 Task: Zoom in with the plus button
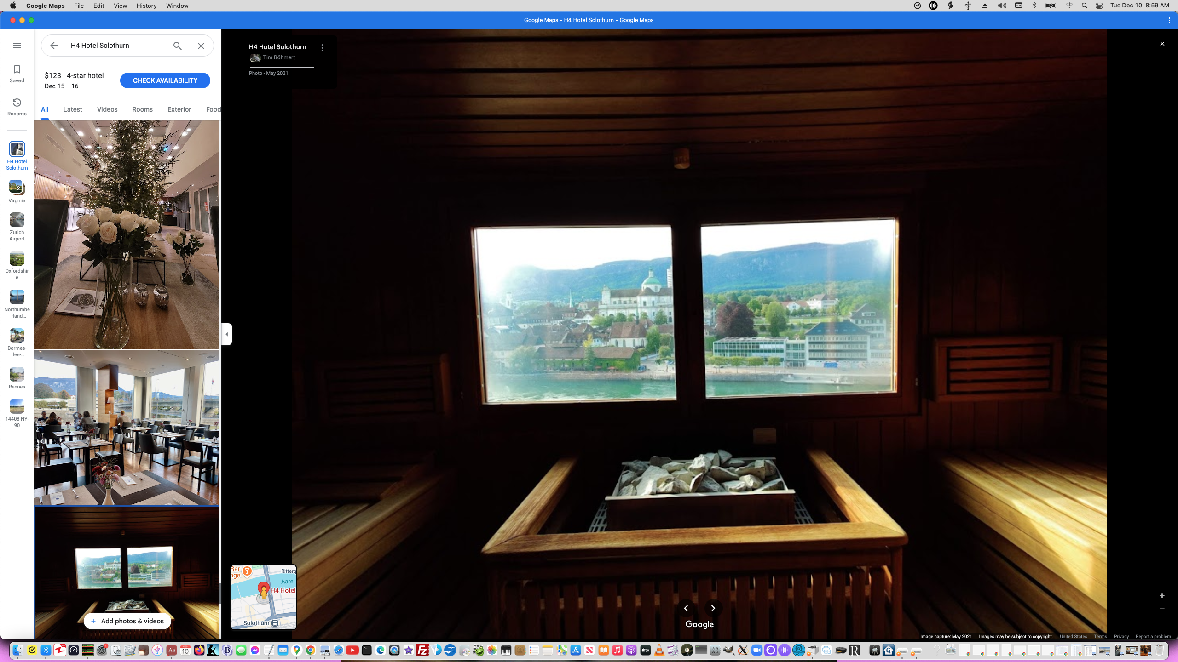pos(1162,595)
